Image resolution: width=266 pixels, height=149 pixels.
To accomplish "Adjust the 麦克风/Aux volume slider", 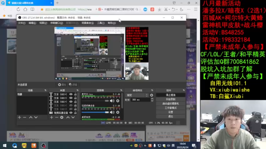I will 95,101.
